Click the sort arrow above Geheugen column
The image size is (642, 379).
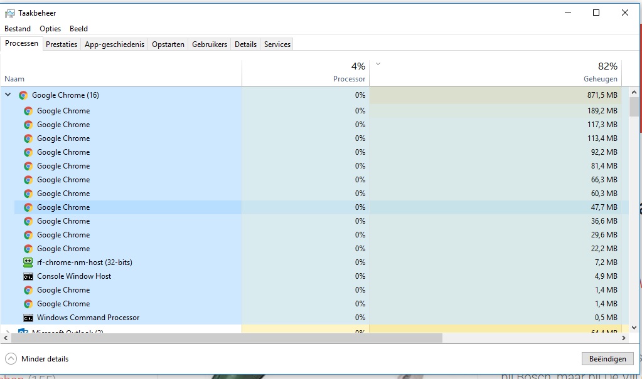pos(378,64)
